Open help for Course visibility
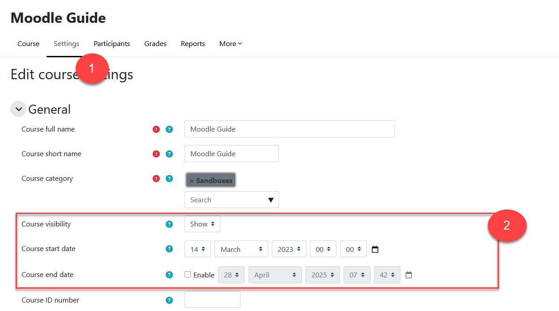Screen dimensions: 559x311 click(169, 224)
